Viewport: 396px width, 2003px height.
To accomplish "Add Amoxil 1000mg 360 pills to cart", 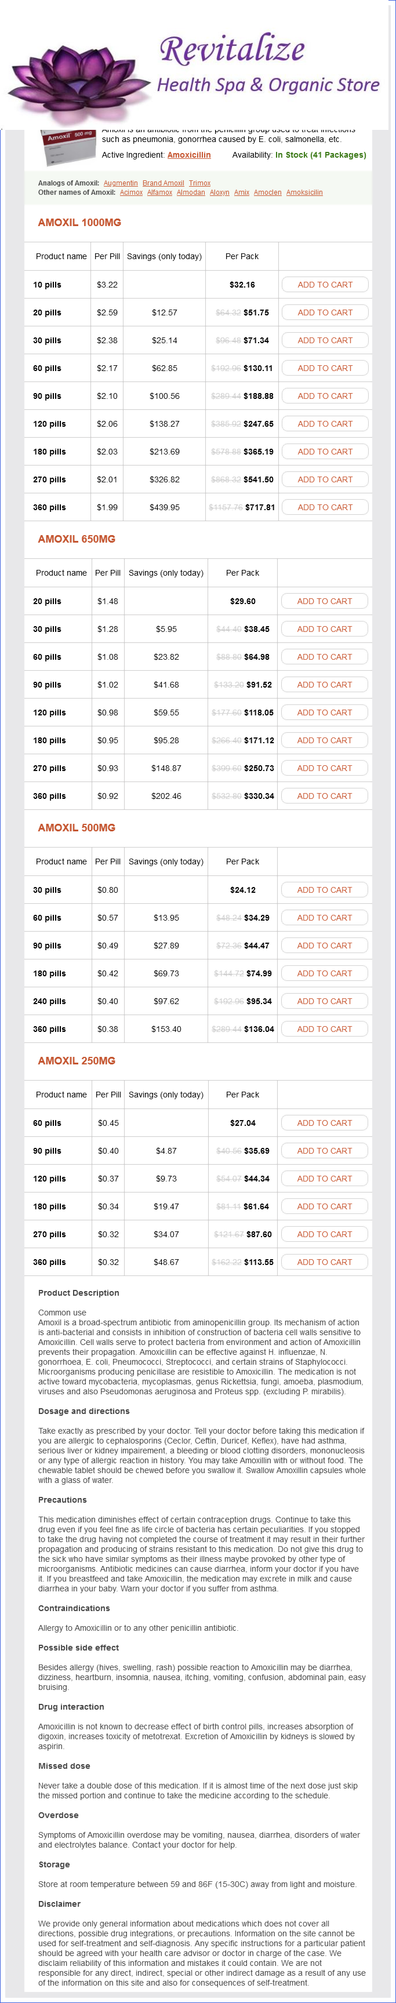I will pos(325,507).
